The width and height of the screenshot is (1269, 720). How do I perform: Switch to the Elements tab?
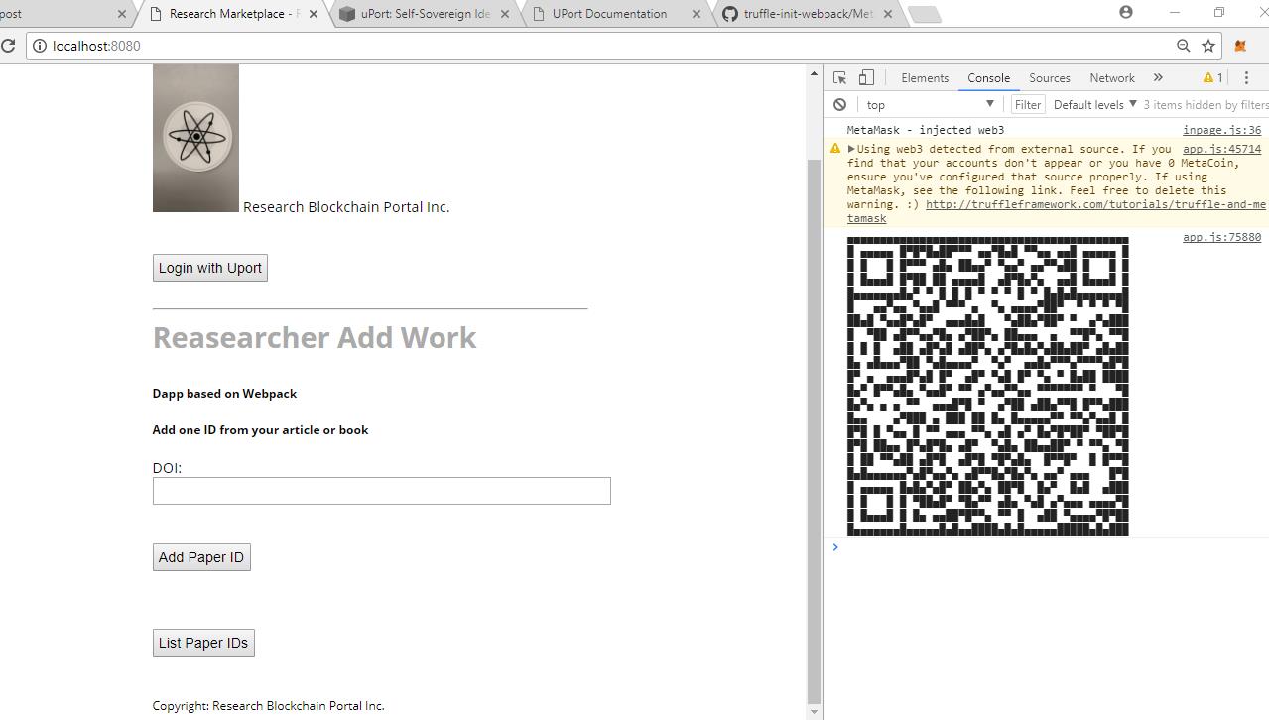pyautogui.click(x=925, y=78)
